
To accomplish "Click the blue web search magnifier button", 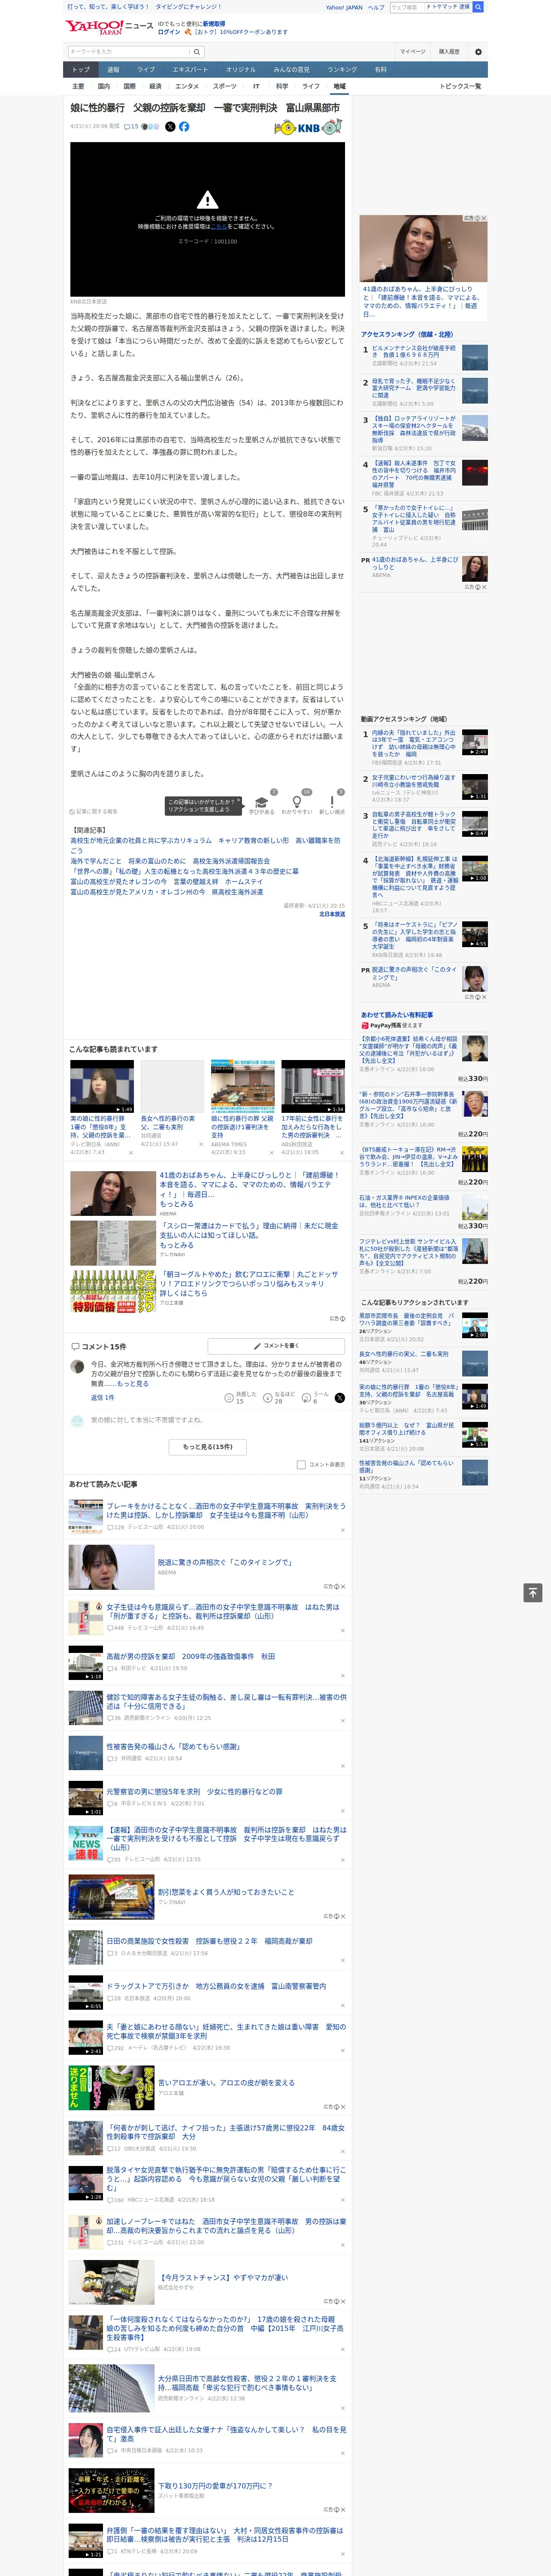I will pyautogui.click(x=478, y=7).
